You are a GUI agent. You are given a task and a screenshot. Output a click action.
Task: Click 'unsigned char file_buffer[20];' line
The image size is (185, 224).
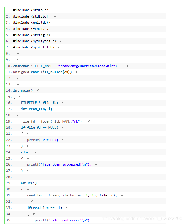click(x=42, y=72)
